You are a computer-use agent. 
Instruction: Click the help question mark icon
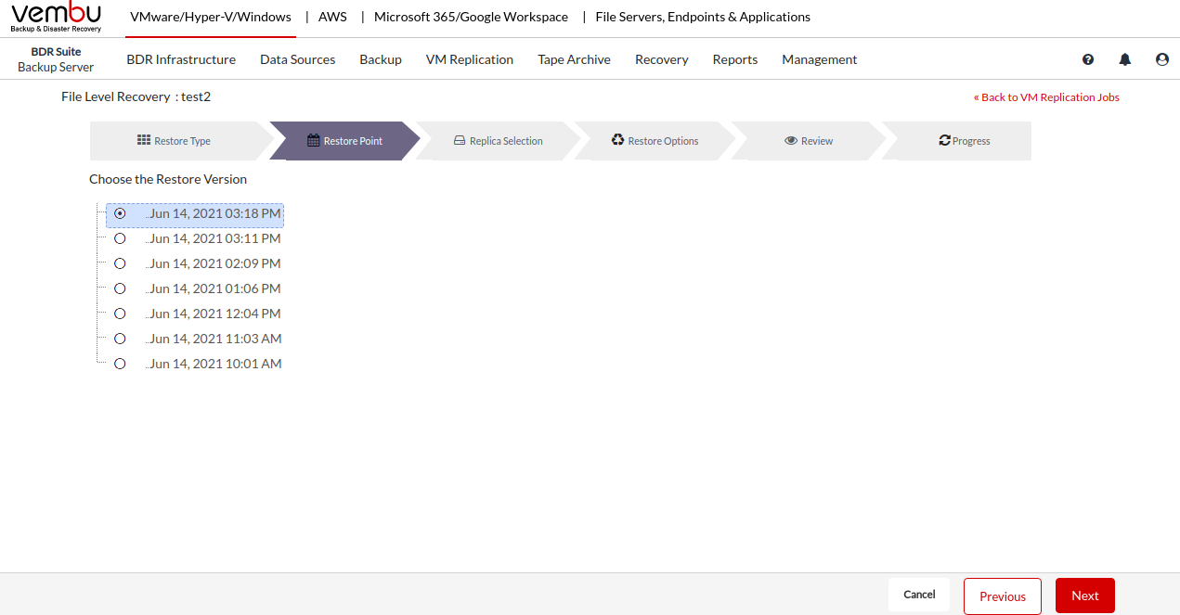(x=1088, y=59)
